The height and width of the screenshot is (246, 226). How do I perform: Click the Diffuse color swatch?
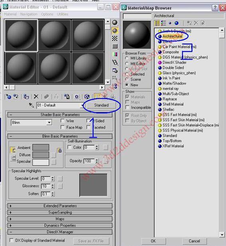pos(41,155)
